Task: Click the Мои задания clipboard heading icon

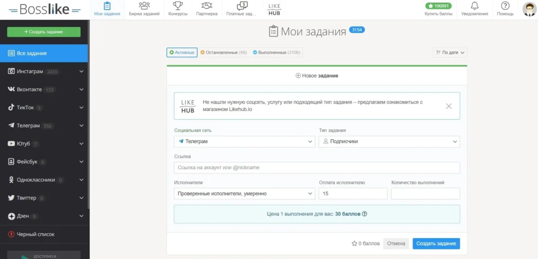Action: point(273,31)
